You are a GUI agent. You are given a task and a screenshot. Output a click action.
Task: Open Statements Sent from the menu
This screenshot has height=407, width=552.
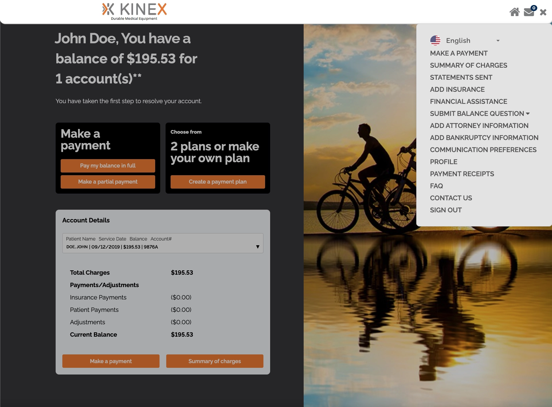[461, 77]
